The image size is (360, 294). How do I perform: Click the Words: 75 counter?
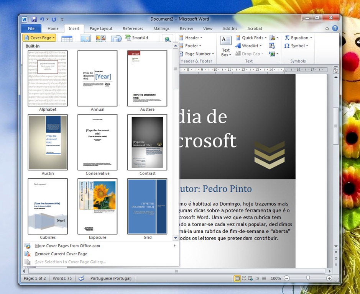62,278
